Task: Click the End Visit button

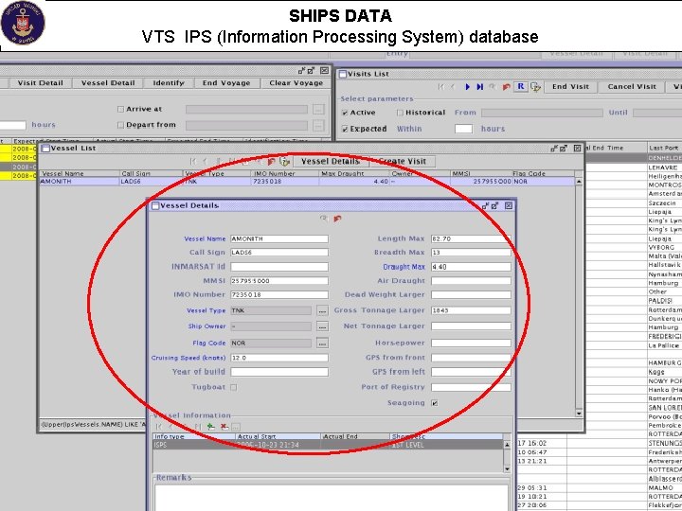Action: tap(570, 87)
